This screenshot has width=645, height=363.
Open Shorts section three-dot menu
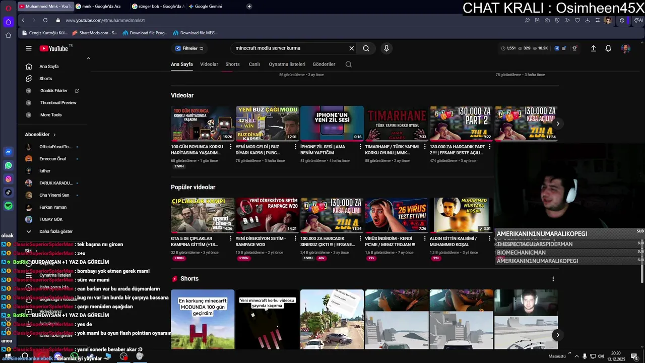pos(553,279)
